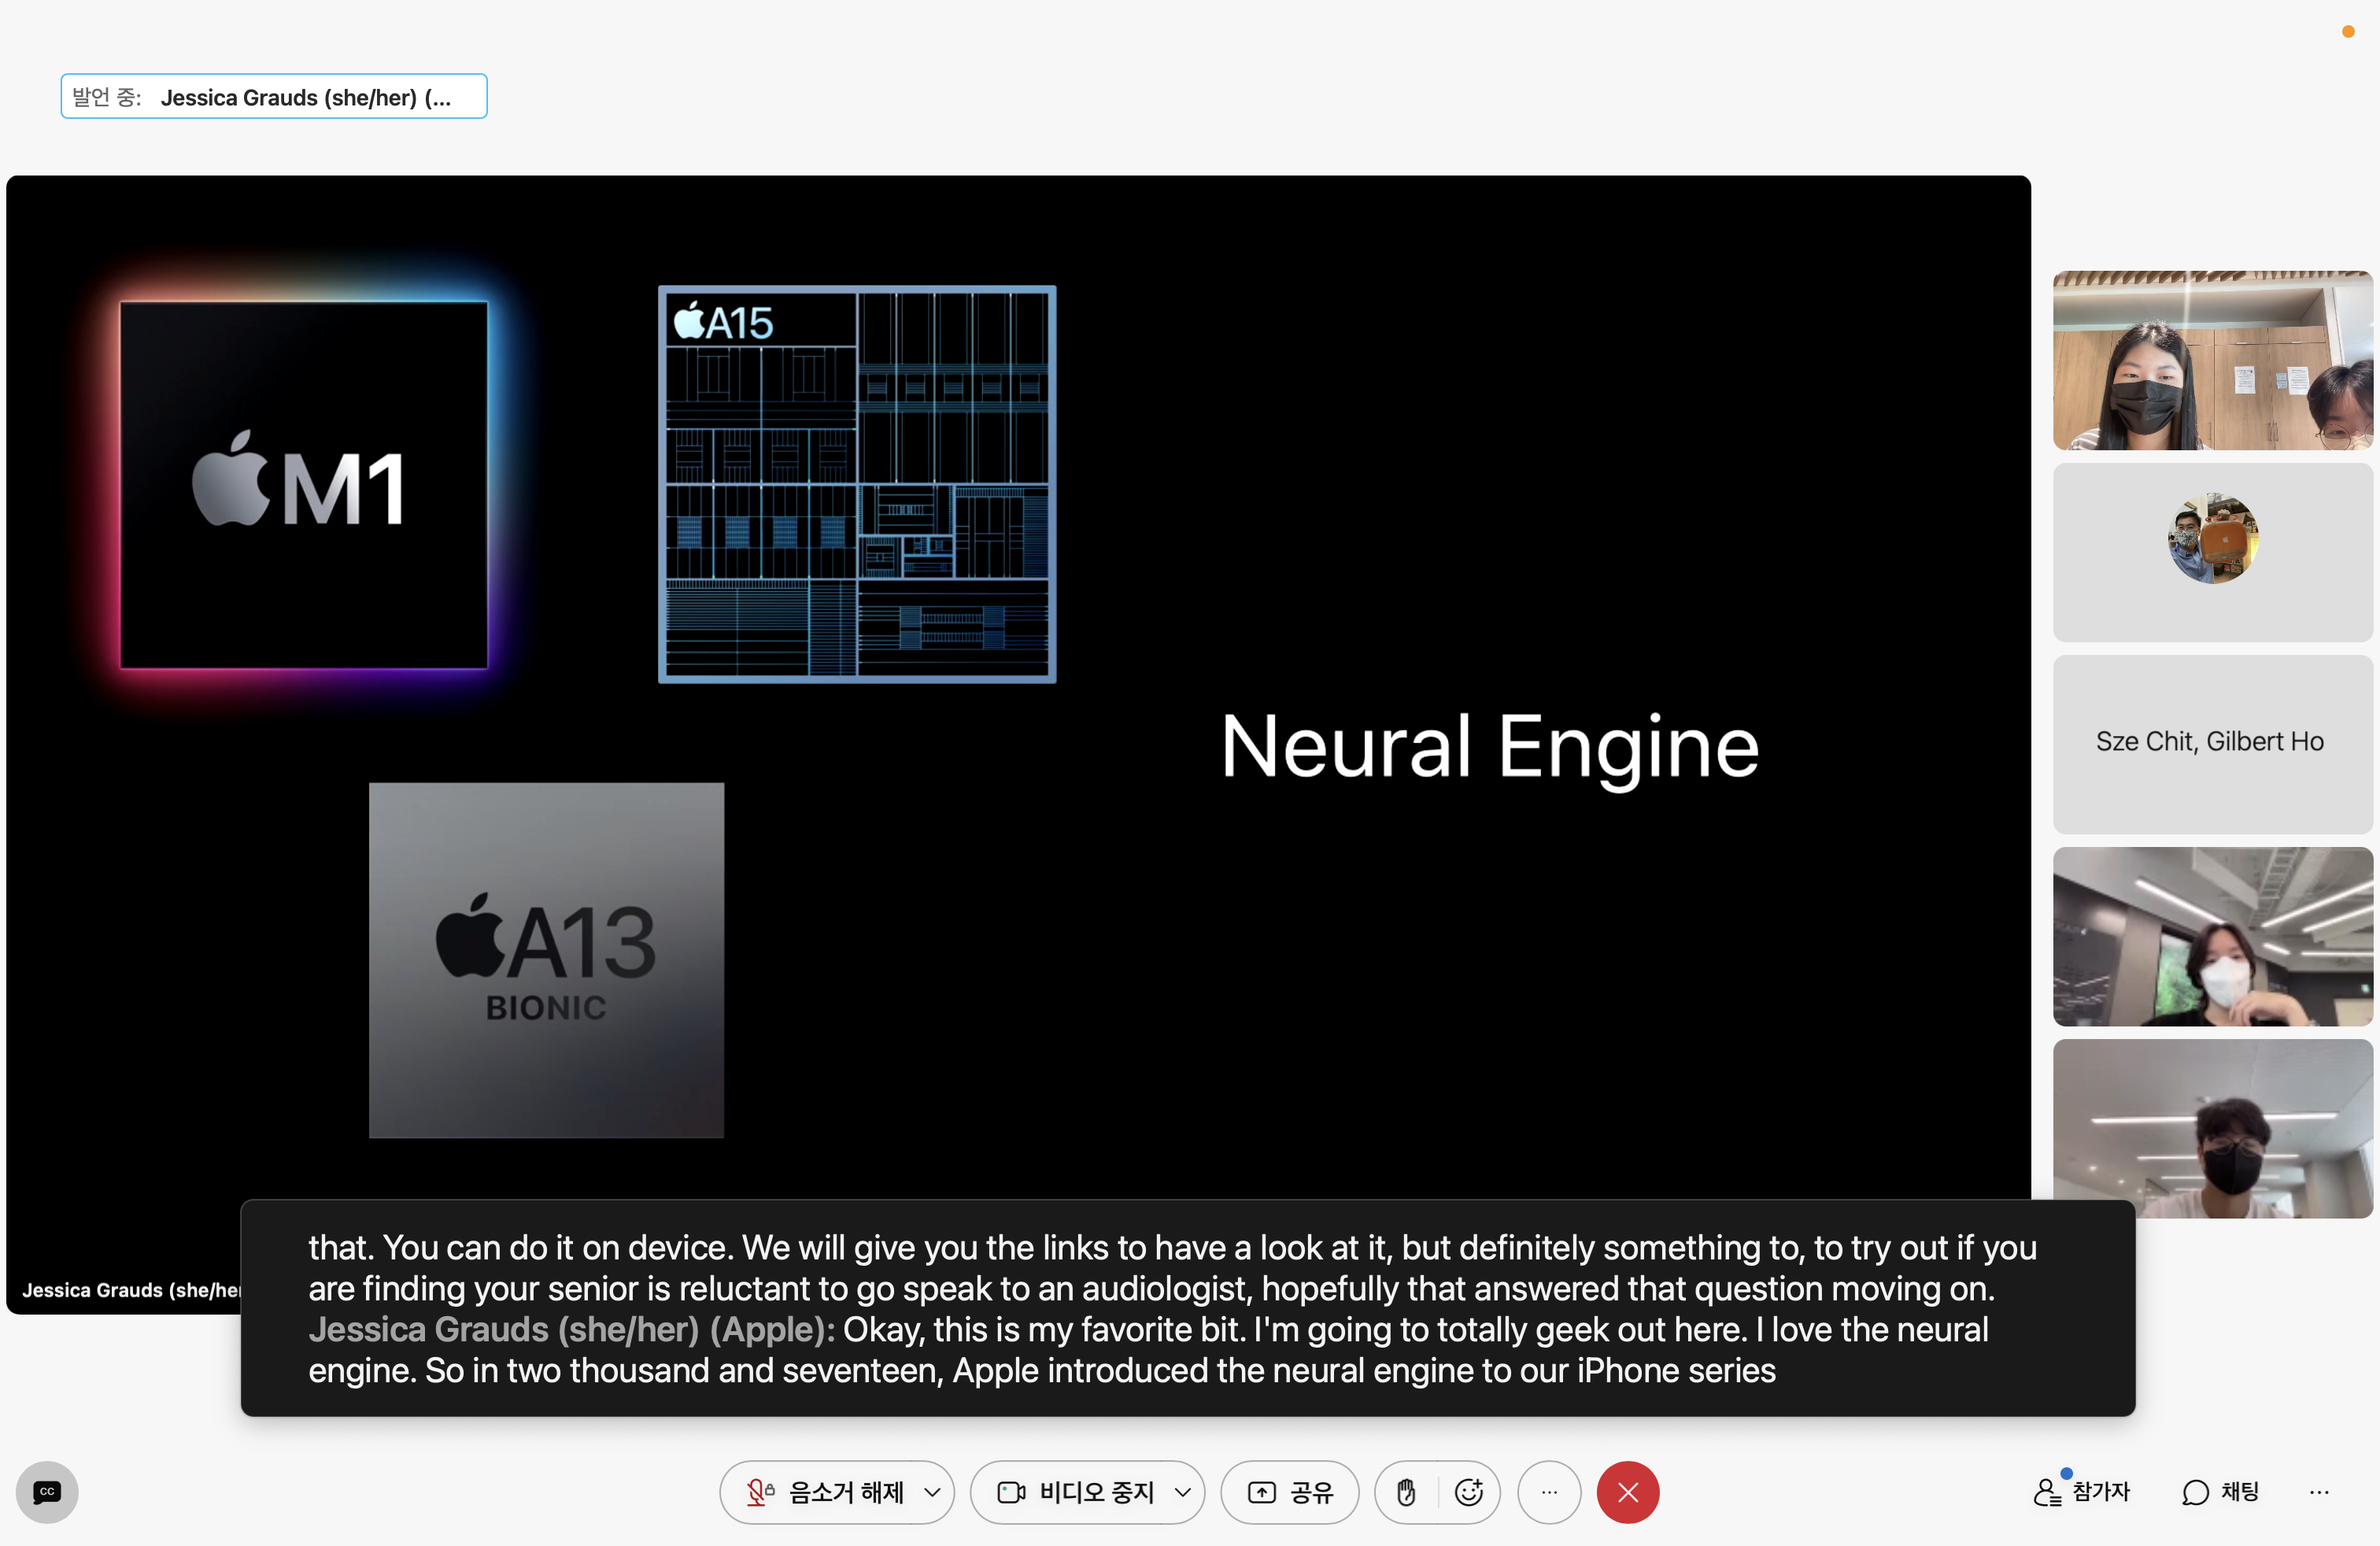Image resolution: width=2380 pixels, height=1546 pixels.
Task: Open audio options arrow beside 음소거 해제
Action: tap(932, 1492)
